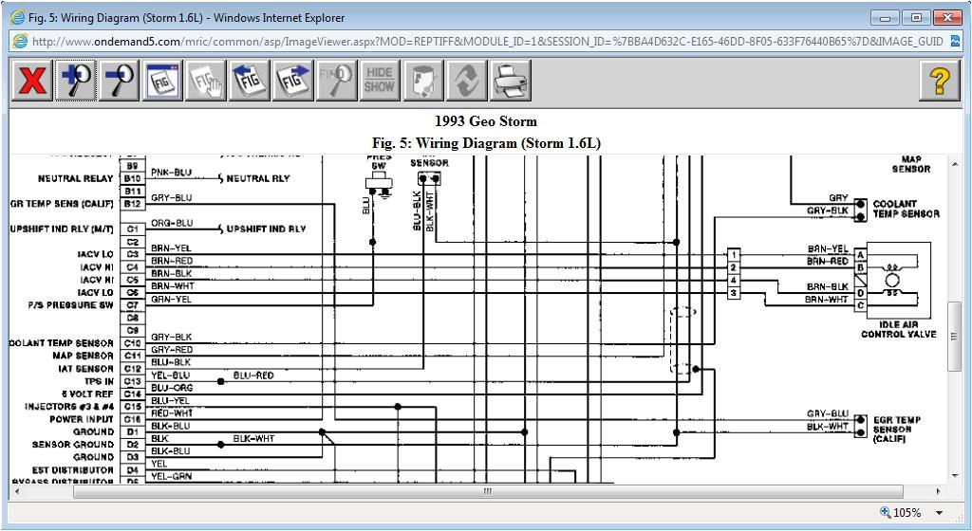Click the '1993 Geo Storm' heading

click(485, 121)
